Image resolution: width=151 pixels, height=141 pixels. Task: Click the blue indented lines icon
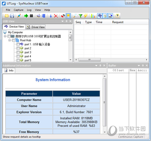[x=44, y=16]
